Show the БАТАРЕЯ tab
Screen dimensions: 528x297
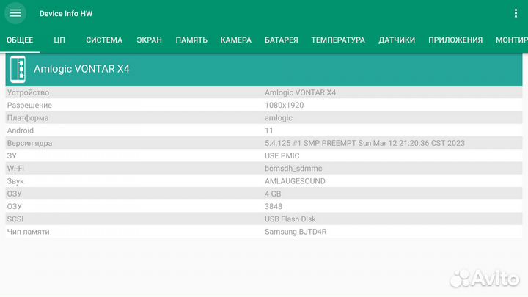(x=282, y=40)
